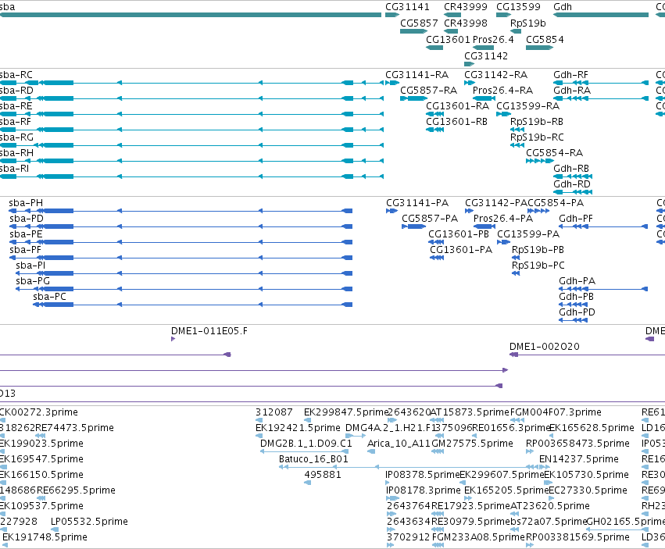Open the sba-RF transcript
The width and height of the screenshot is (665, 549).
coord(191,130)
